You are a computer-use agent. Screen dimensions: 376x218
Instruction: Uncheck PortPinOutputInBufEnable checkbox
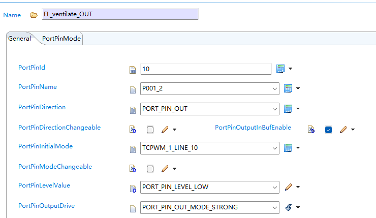click(329, 130)
